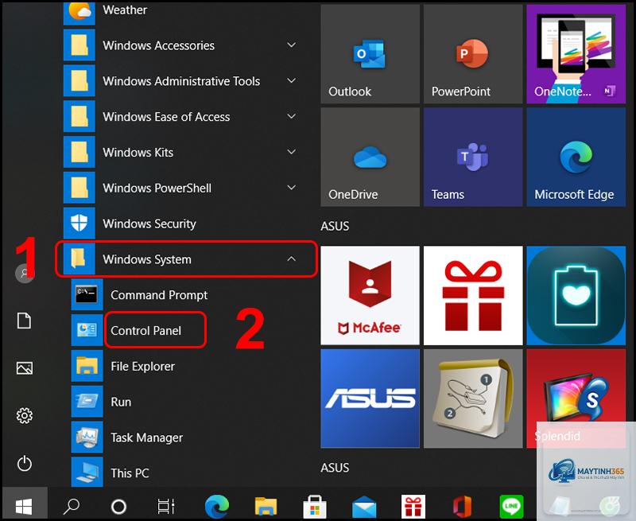Click the Control Panel icon
The height and width of the screenshot is (521, 636).
[x=87, y=330]
